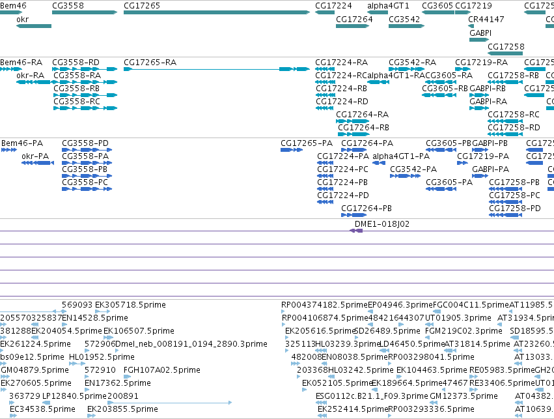Open EST GM12373.5prime
554x419 pixels.
coord(464,396)
